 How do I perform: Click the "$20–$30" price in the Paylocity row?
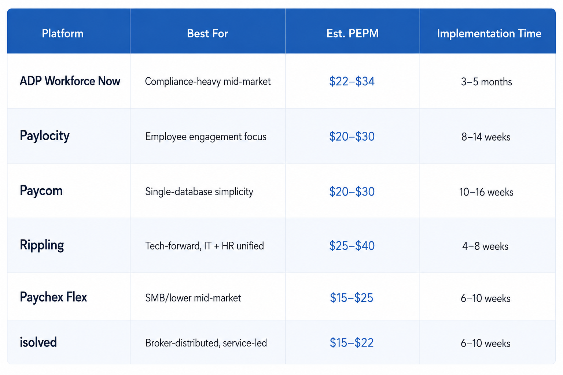pyautogui.click(x=352, y=137)
